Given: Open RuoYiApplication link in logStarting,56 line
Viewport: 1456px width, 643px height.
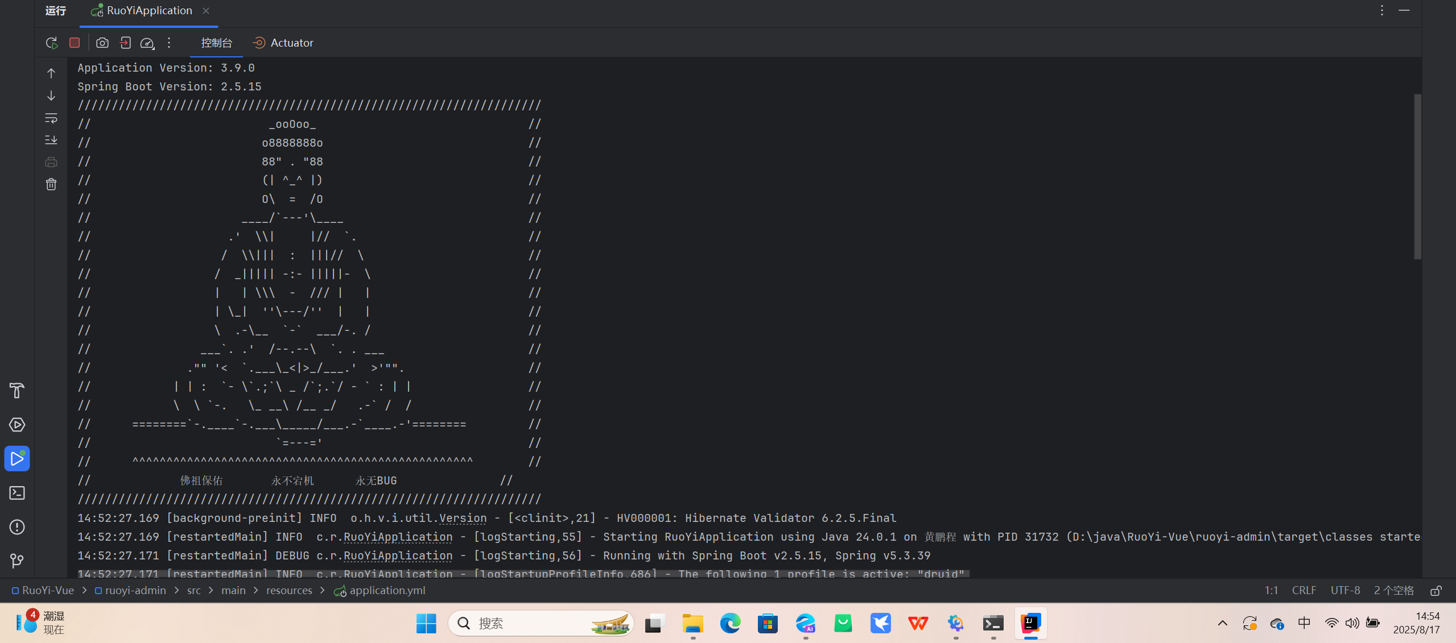Looking at the screenshot, I should [398, 555].
